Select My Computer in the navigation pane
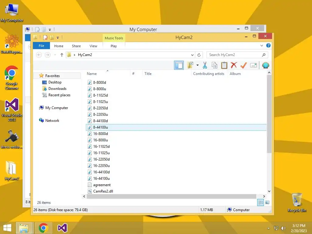 (57, 108)
